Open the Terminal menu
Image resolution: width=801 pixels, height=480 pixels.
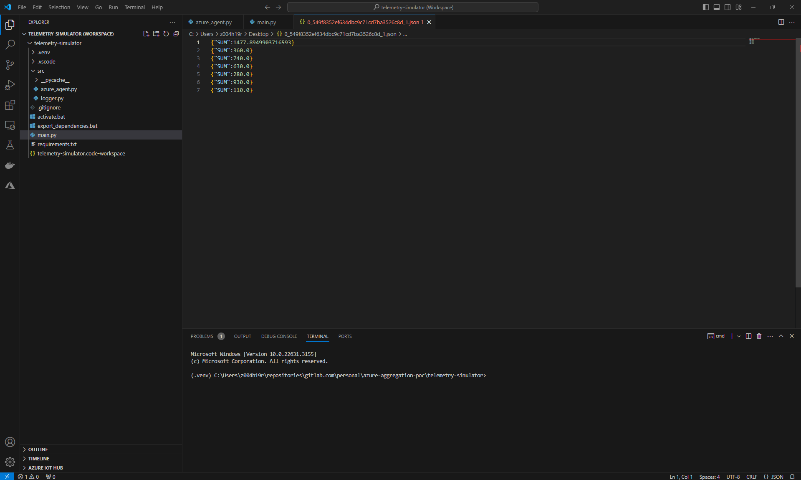point(134,7)
